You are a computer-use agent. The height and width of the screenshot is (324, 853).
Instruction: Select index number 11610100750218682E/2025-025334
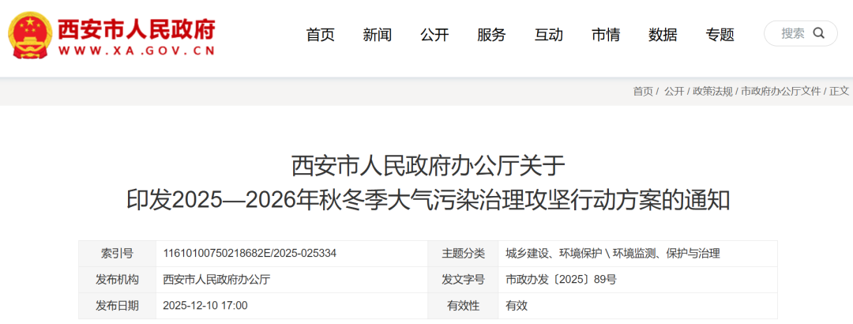click(x=250, y=254)
